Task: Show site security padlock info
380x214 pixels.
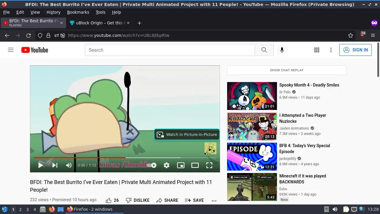Action: (x=48, y=35)
